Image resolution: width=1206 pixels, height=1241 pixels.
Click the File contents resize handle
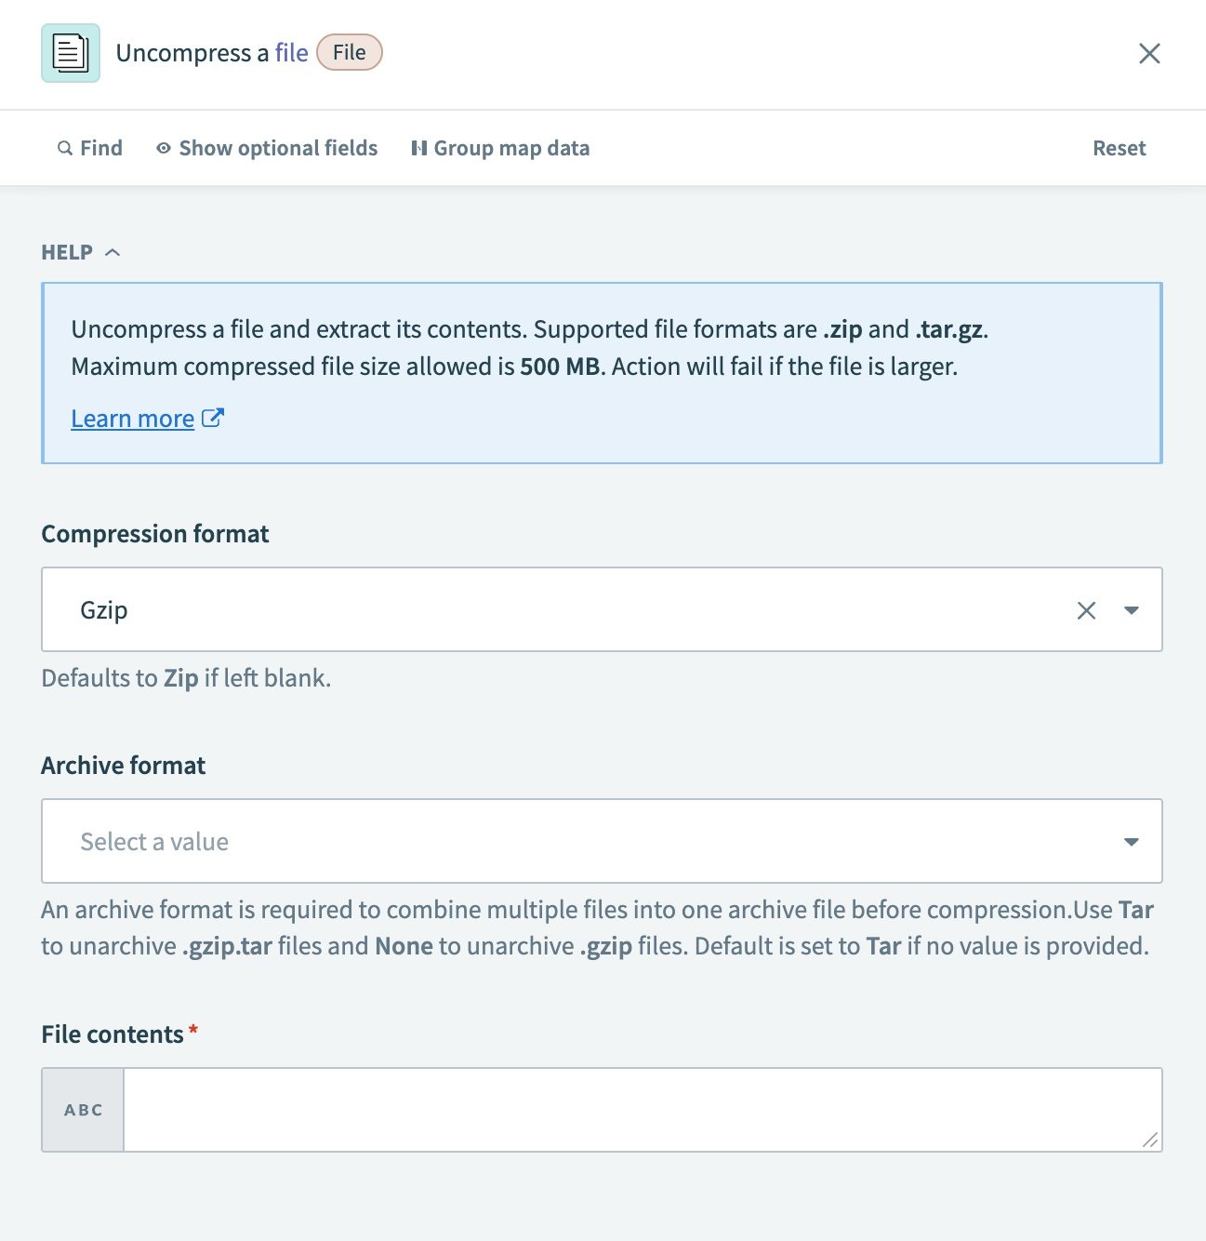coord(1150,1140)
